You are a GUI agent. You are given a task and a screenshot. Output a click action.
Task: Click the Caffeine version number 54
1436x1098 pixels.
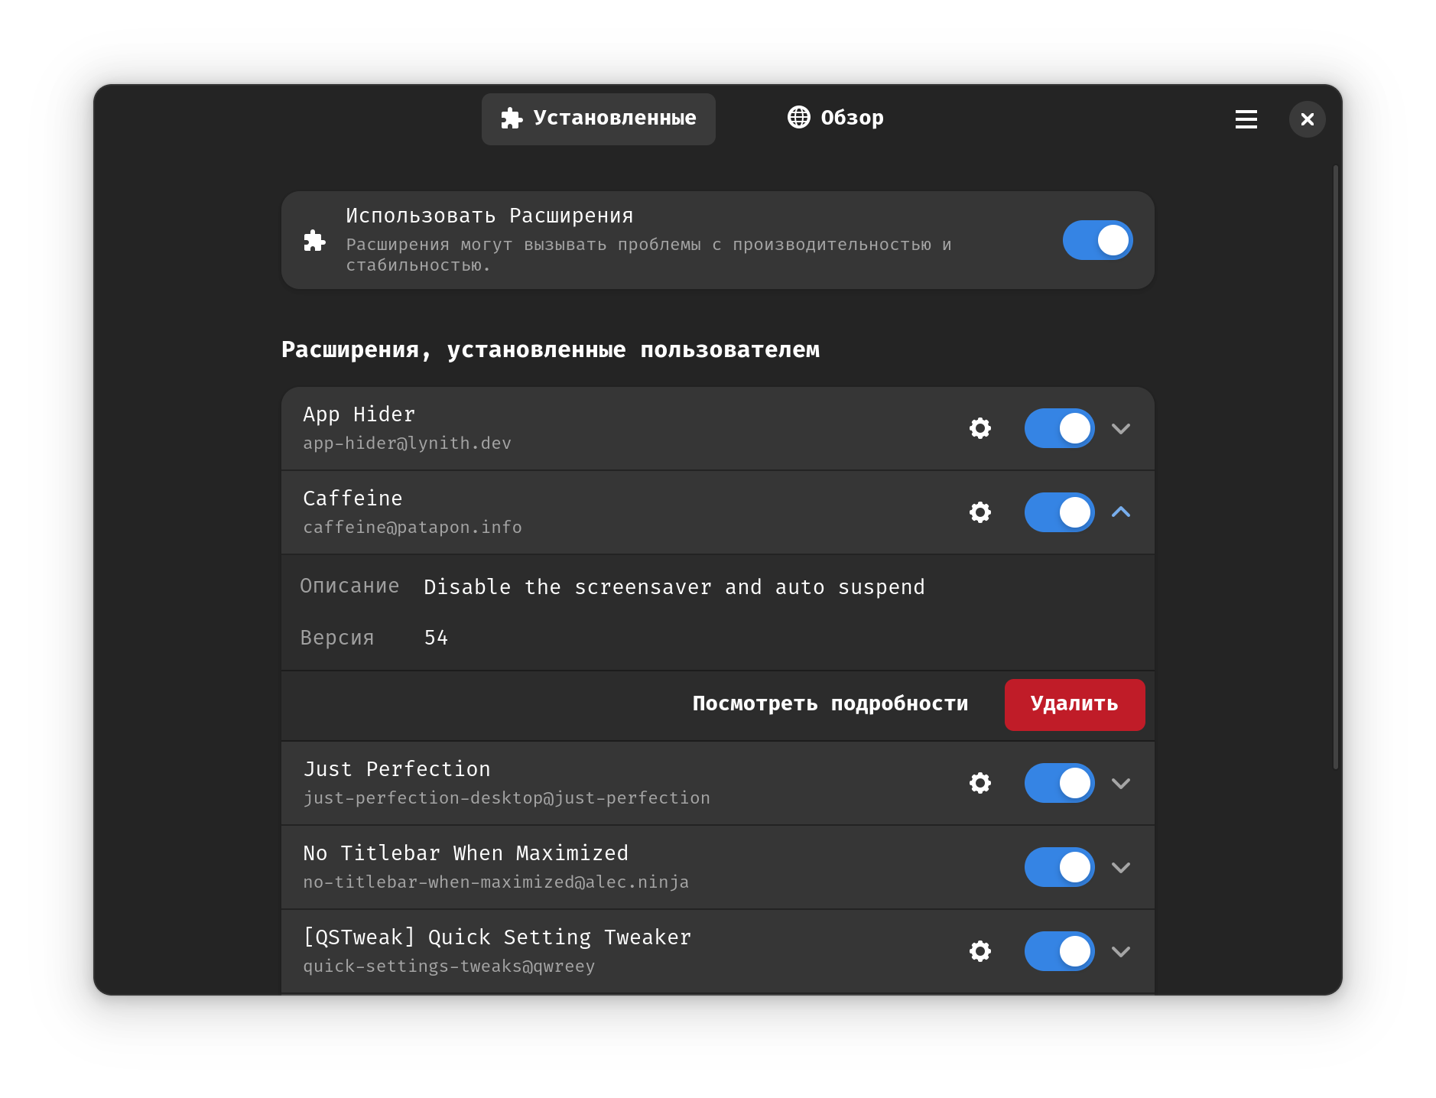click(x=436, y=638)
